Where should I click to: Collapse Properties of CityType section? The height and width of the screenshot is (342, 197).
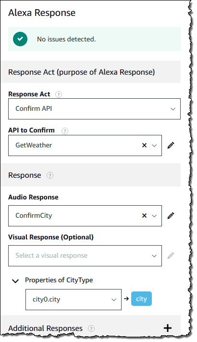click(x=15, y=281)
